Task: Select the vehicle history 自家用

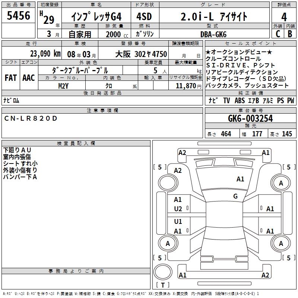Action: pyautogui.click(x=80, y=34)
